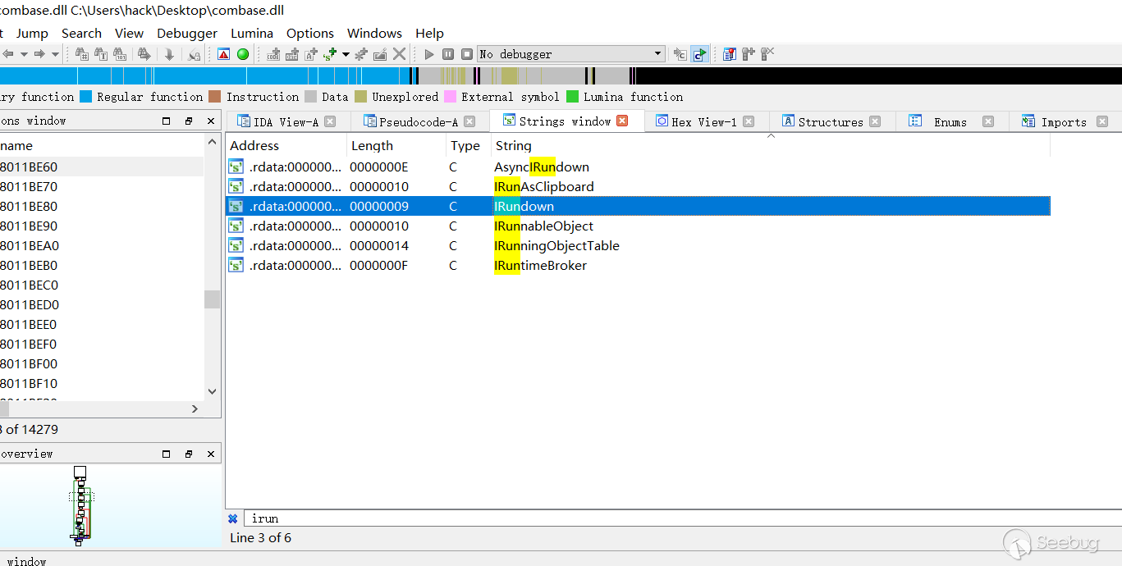Select the IRuntimeBroker string row
The height and width of the screenshot is (566, 1122).
[638, 265]
